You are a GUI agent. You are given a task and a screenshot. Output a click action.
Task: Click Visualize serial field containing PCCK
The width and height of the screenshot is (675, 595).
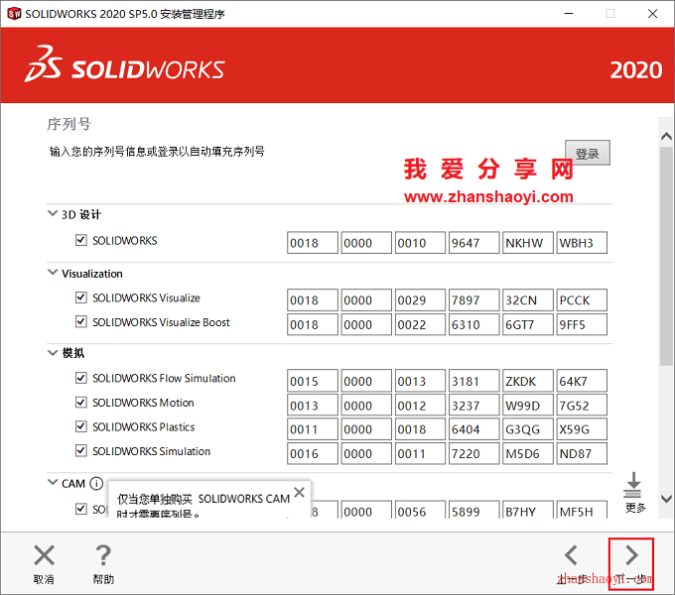coord(582,300)
